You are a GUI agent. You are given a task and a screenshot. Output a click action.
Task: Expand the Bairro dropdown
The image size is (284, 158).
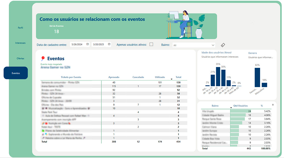[213, 45]
